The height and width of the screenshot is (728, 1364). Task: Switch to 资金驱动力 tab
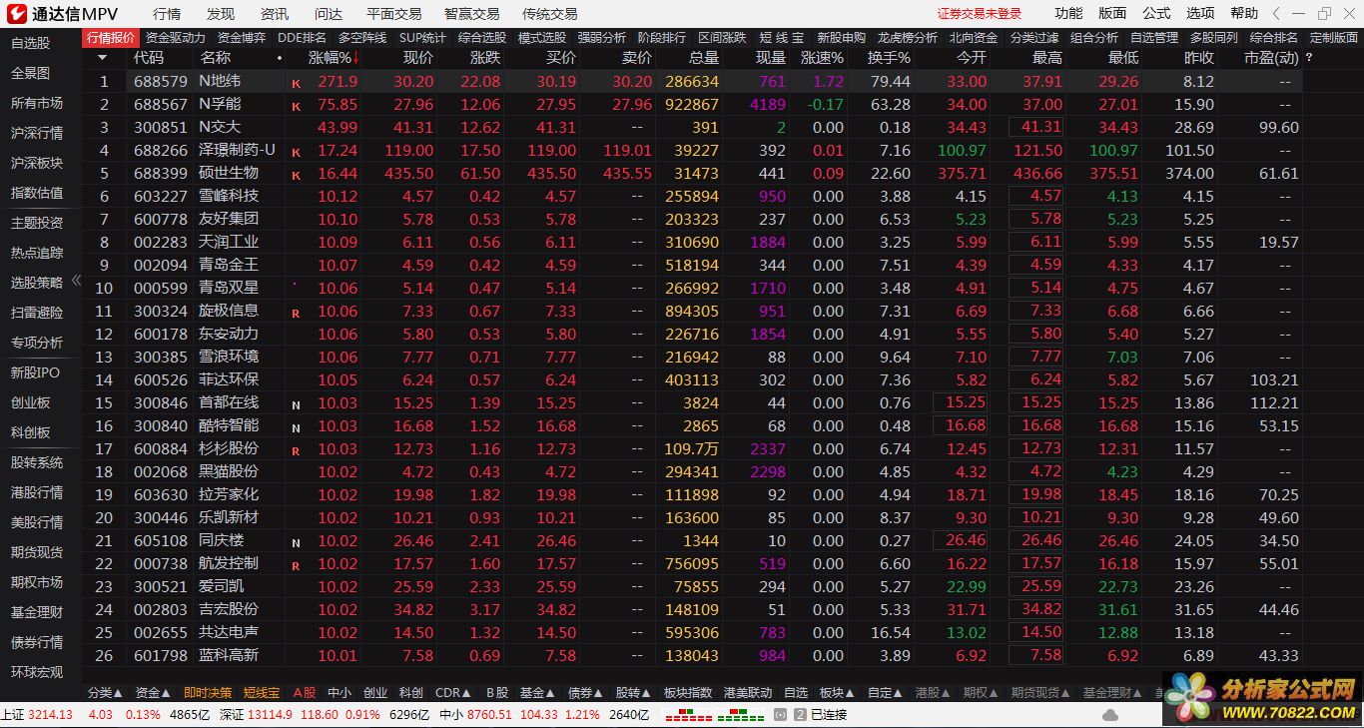175,37
